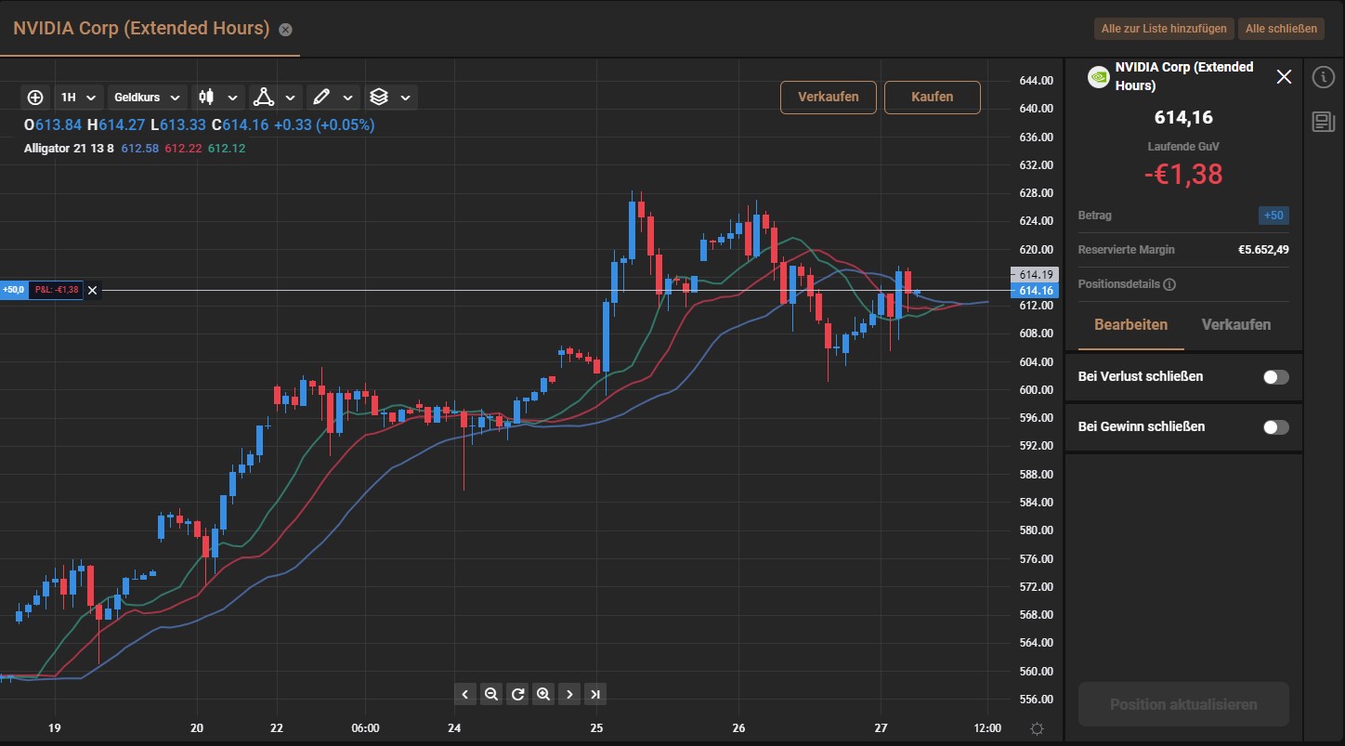Select the pencil drawing tool icon
Viewport: 1345px width, 746px height.
click(321, 97)
